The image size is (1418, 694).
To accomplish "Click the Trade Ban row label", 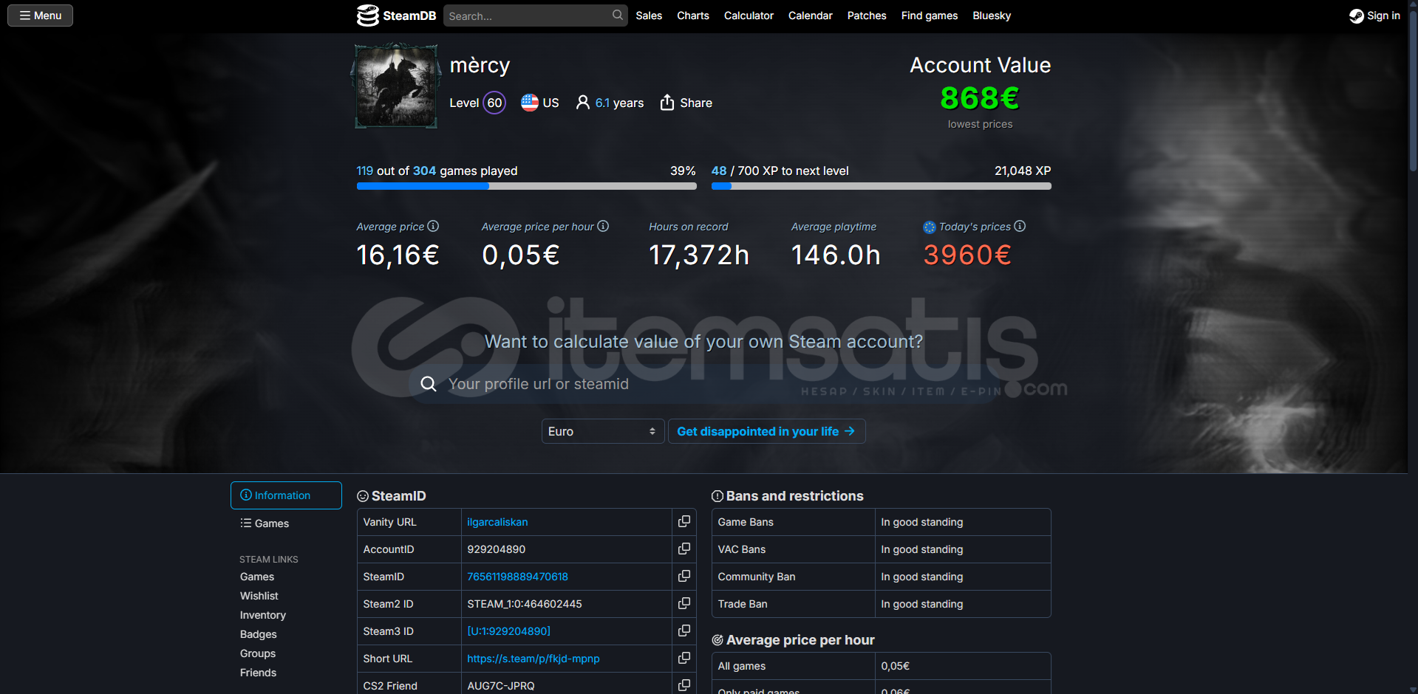I will click(743, 604).
